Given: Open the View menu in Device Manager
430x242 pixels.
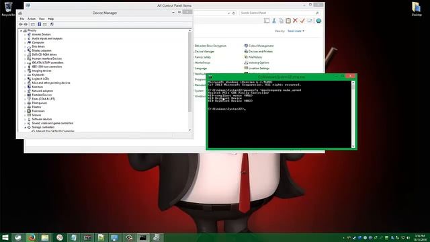Looking at the screenshot, I should tap(42, 19).
